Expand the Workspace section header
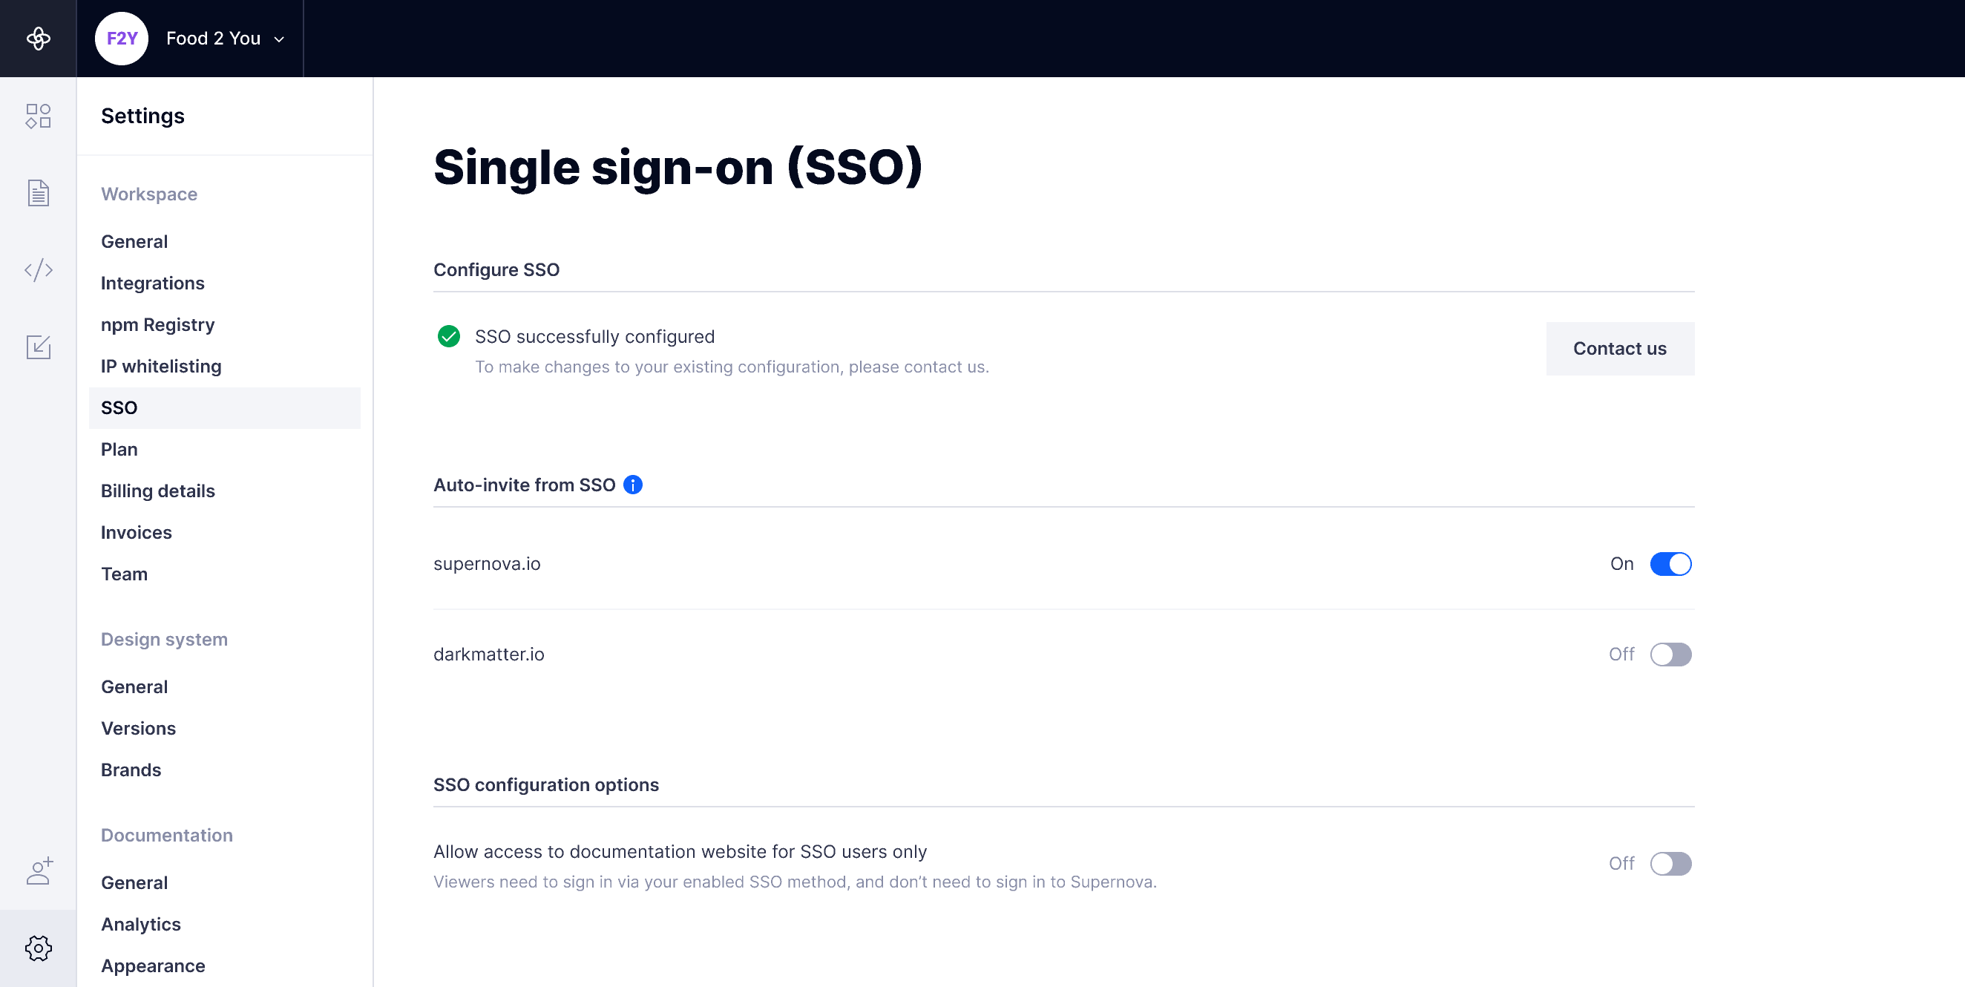Image resolution: width=1965 pixels, height=987 pixels. point(149,194)
